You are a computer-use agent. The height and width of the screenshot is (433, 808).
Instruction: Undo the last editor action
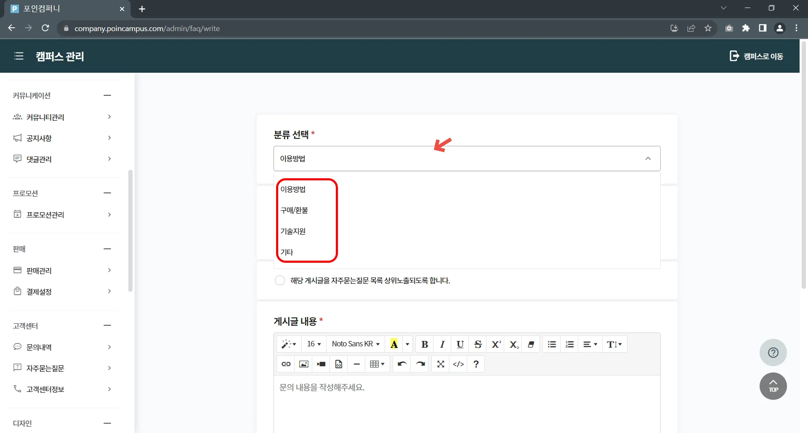(x=402, y=364)
